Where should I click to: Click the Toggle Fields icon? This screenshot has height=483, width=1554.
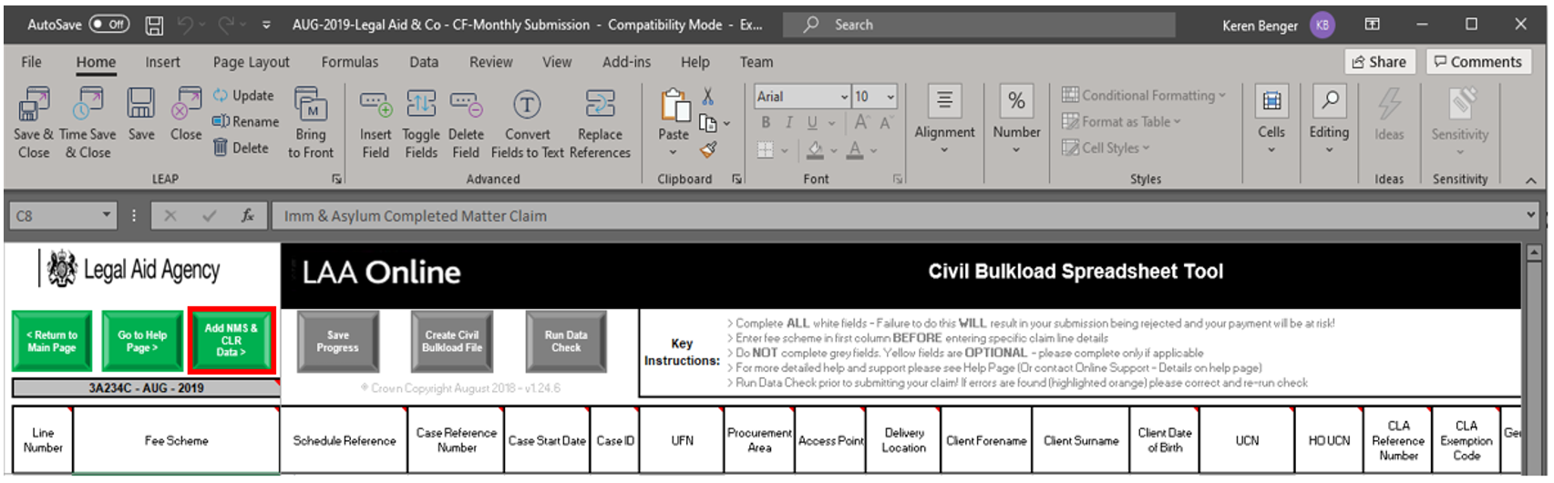coord(420,106)
